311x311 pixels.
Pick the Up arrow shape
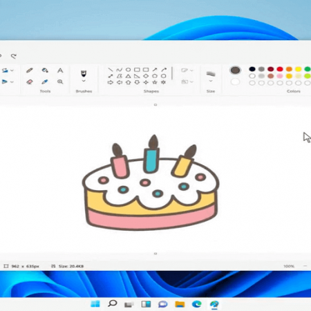[128, 82]
